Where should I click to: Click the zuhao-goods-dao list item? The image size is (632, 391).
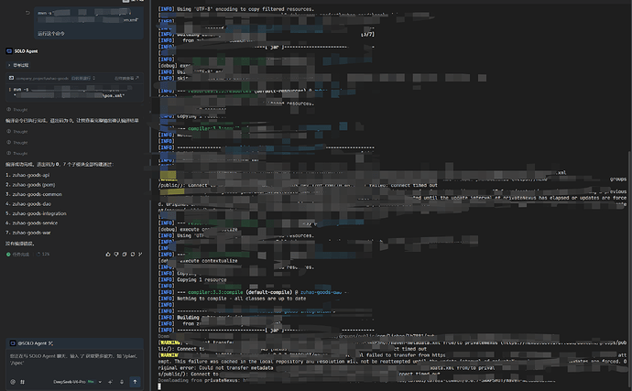coord(28,204)
